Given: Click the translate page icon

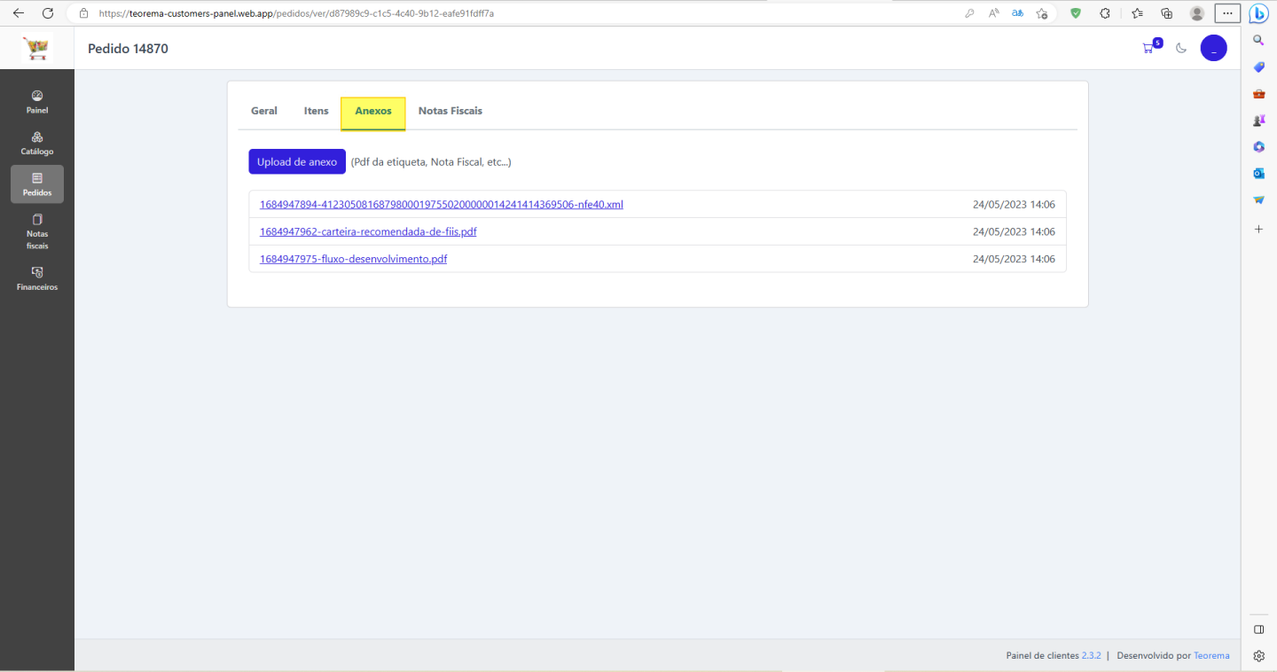Looking at the screenshot, I should [1018, 13].
